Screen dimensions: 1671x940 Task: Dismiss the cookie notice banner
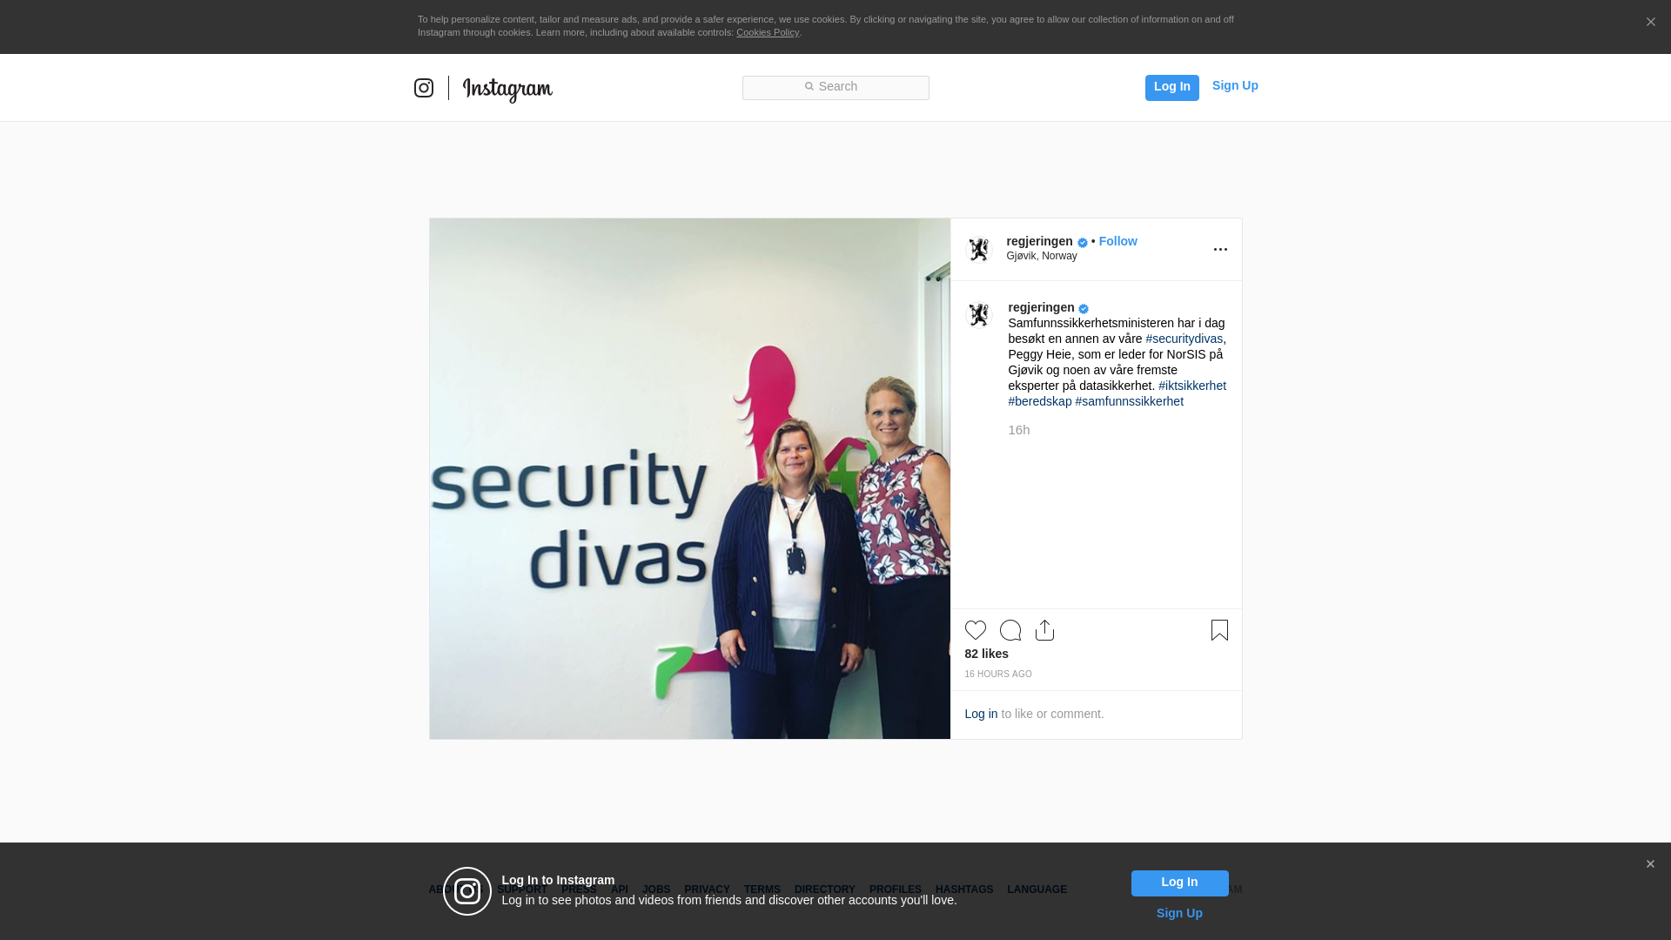1650,23
